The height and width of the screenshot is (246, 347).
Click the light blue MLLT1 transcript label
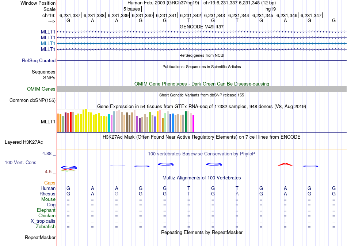48,43
